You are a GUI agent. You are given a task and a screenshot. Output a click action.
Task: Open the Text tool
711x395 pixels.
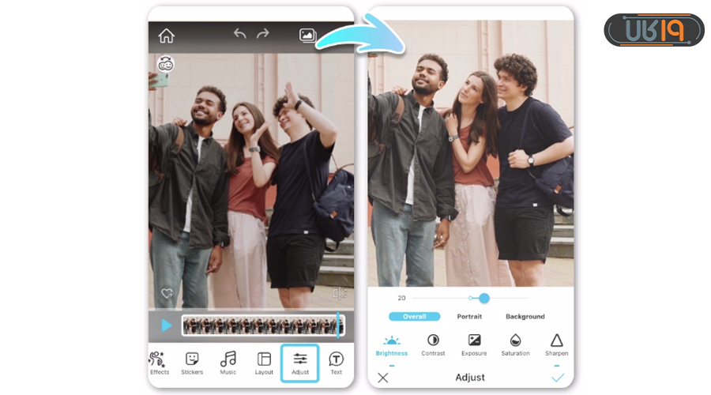[x=336, y=363]
